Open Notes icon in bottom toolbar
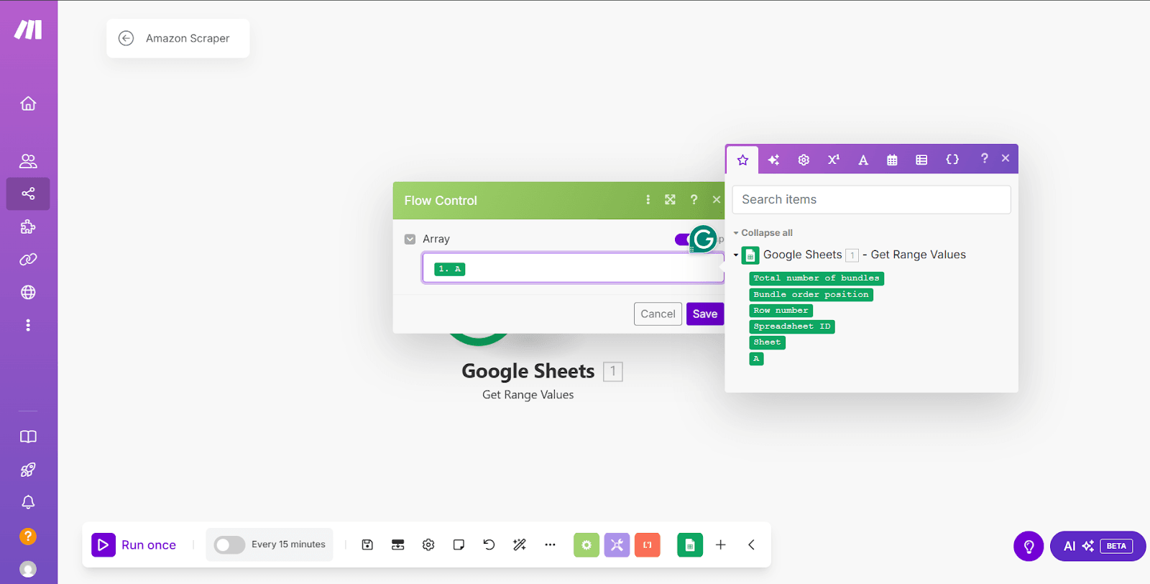The image size is (1150, 584). [459, 544]
